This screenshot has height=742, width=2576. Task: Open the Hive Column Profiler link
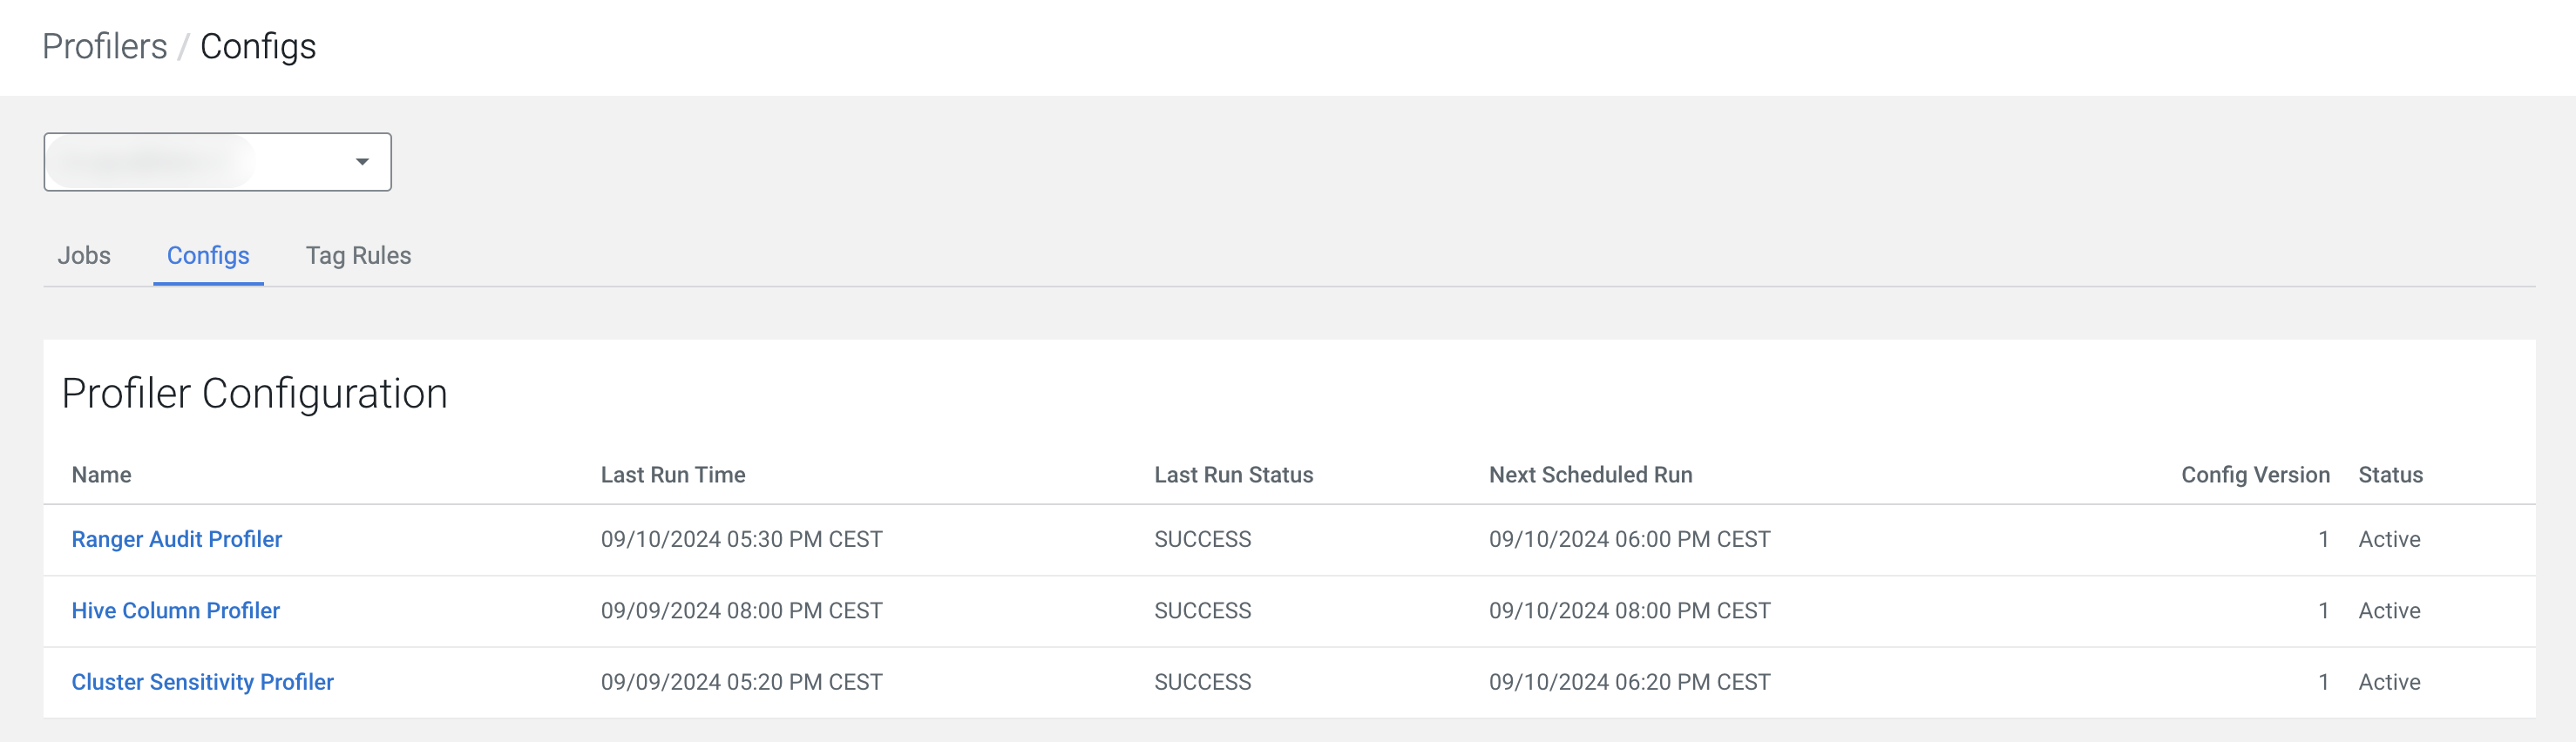(x=176, y=610)
